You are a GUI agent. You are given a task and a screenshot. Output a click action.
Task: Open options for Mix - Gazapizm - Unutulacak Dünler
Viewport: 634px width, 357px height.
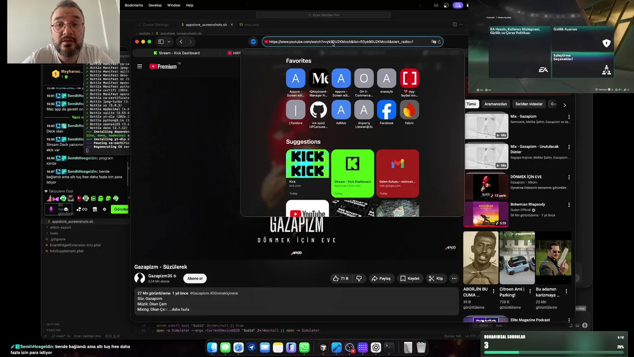(569, 147)
